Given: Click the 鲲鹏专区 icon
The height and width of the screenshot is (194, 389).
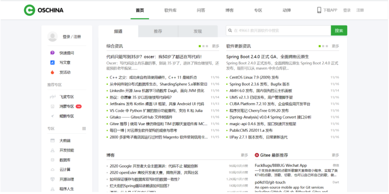Looking at the screenshot, I should click(x=52, y=116).
